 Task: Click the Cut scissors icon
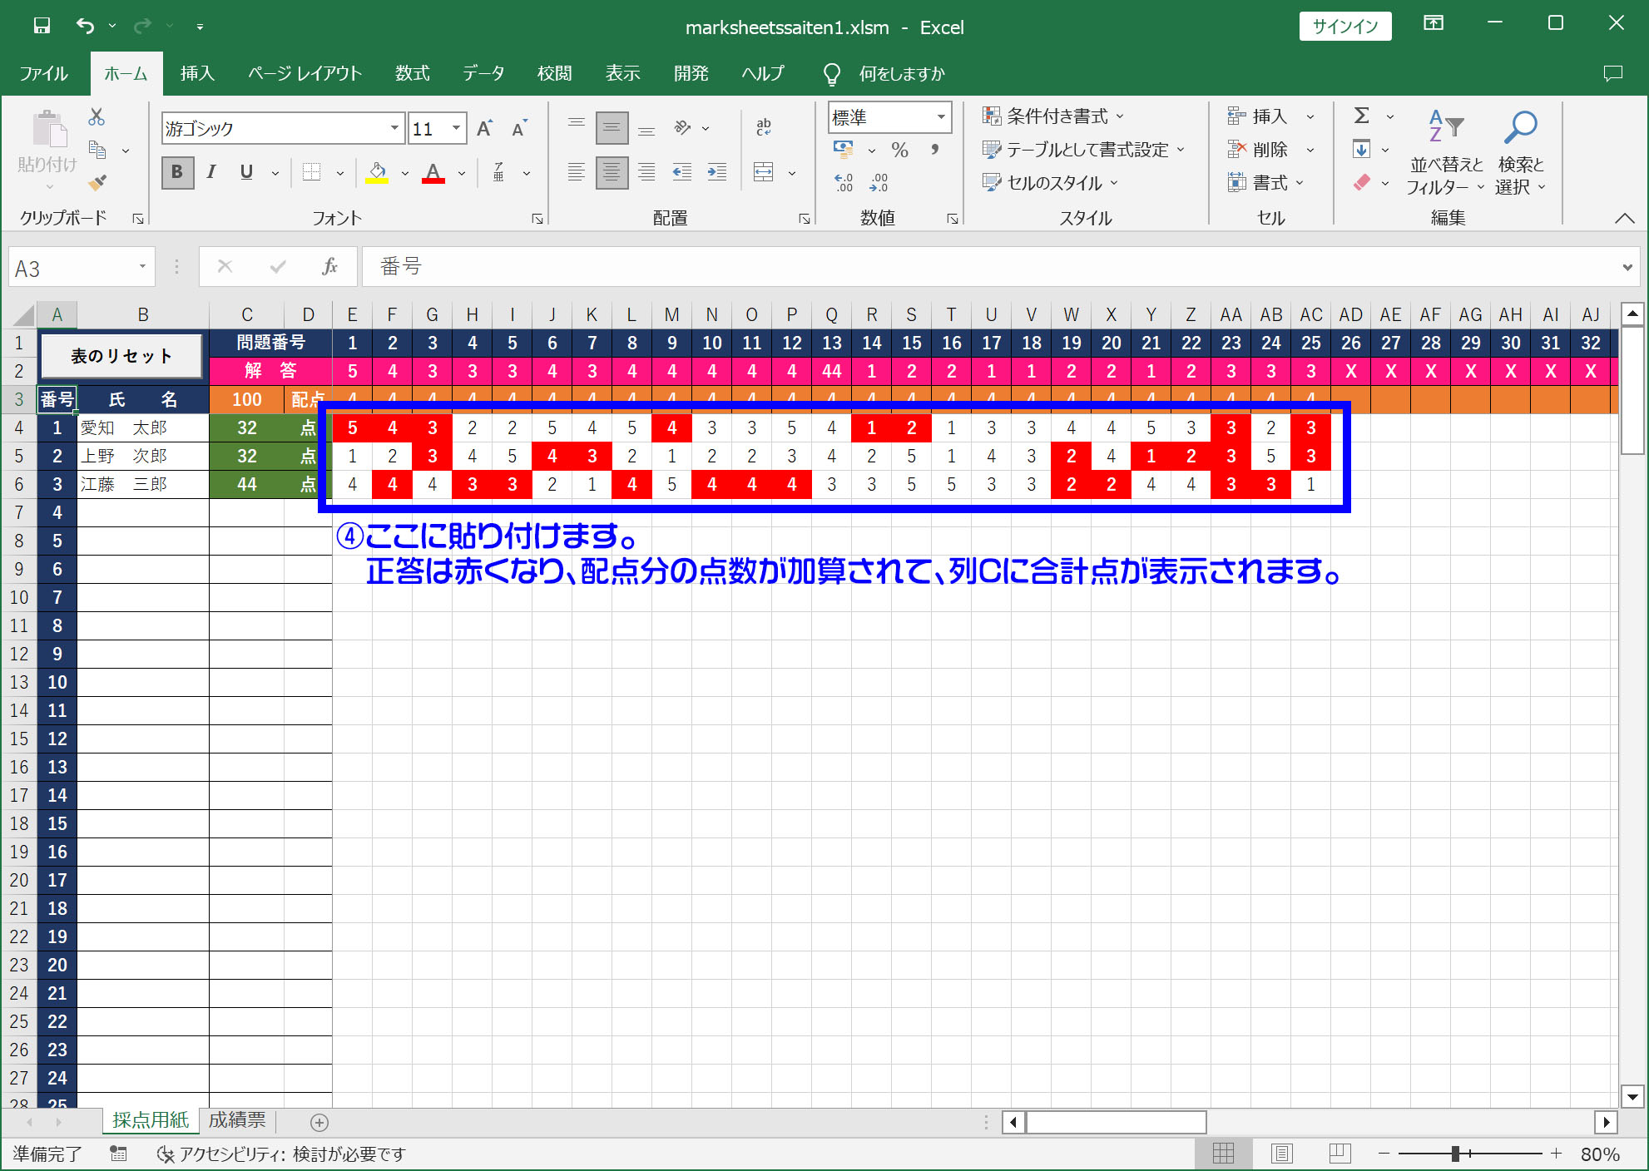pyautogui.click(x=97, y=116)
